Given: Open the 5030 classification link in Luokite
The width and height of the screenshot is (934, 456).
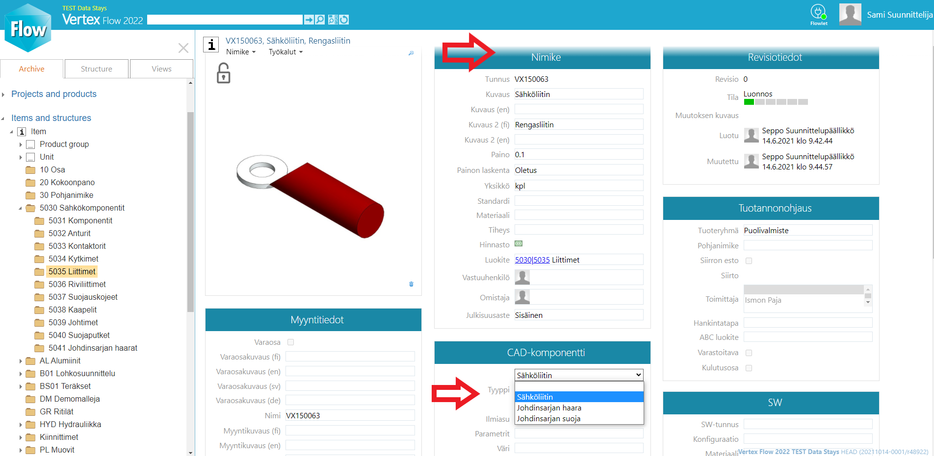Looking at the screenshot, I should pos(523,260).
